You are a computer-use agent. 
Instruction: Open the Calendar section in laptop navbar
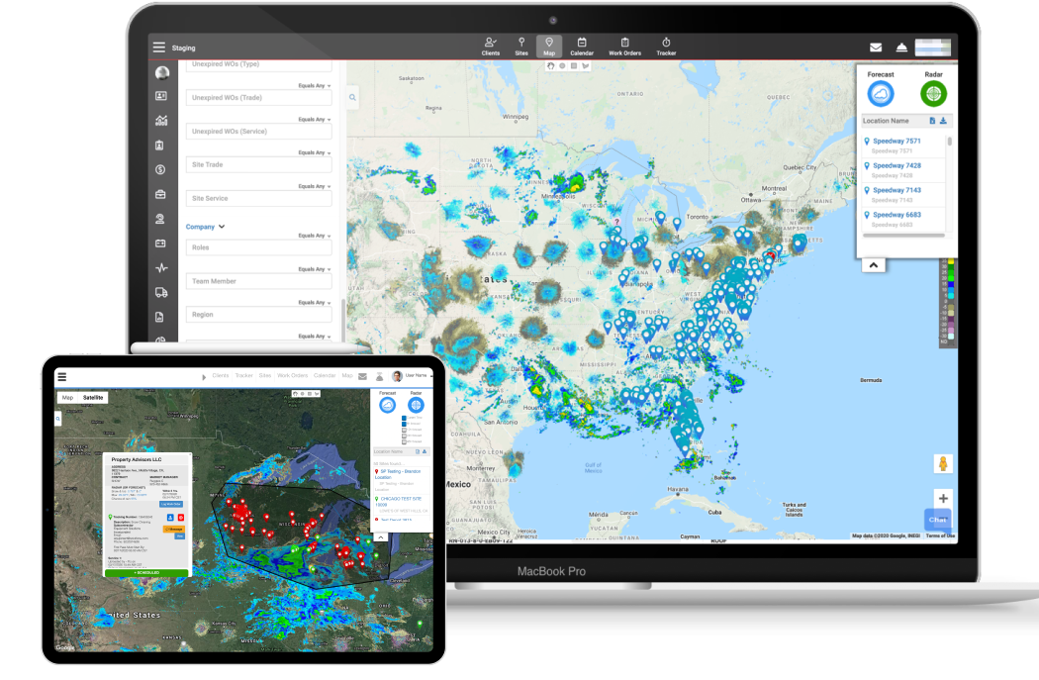(x=582, y=47)
